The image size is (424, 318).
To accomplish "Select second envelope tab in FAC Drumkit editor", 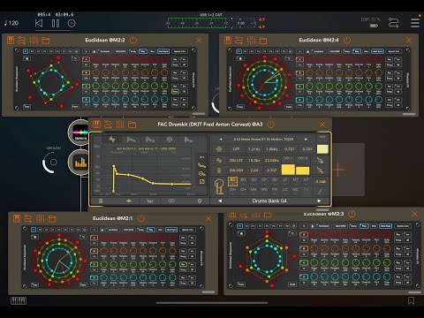I will (x=150, y=140).
